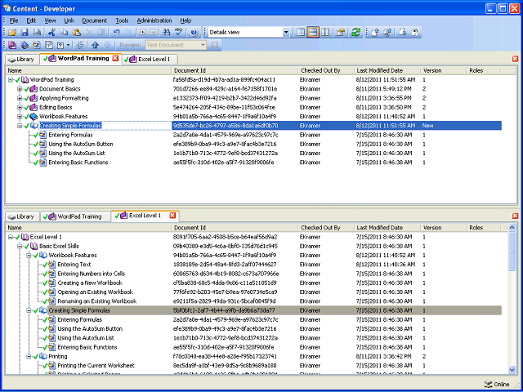Click the Version column header in lower pane

coord(443,228)
